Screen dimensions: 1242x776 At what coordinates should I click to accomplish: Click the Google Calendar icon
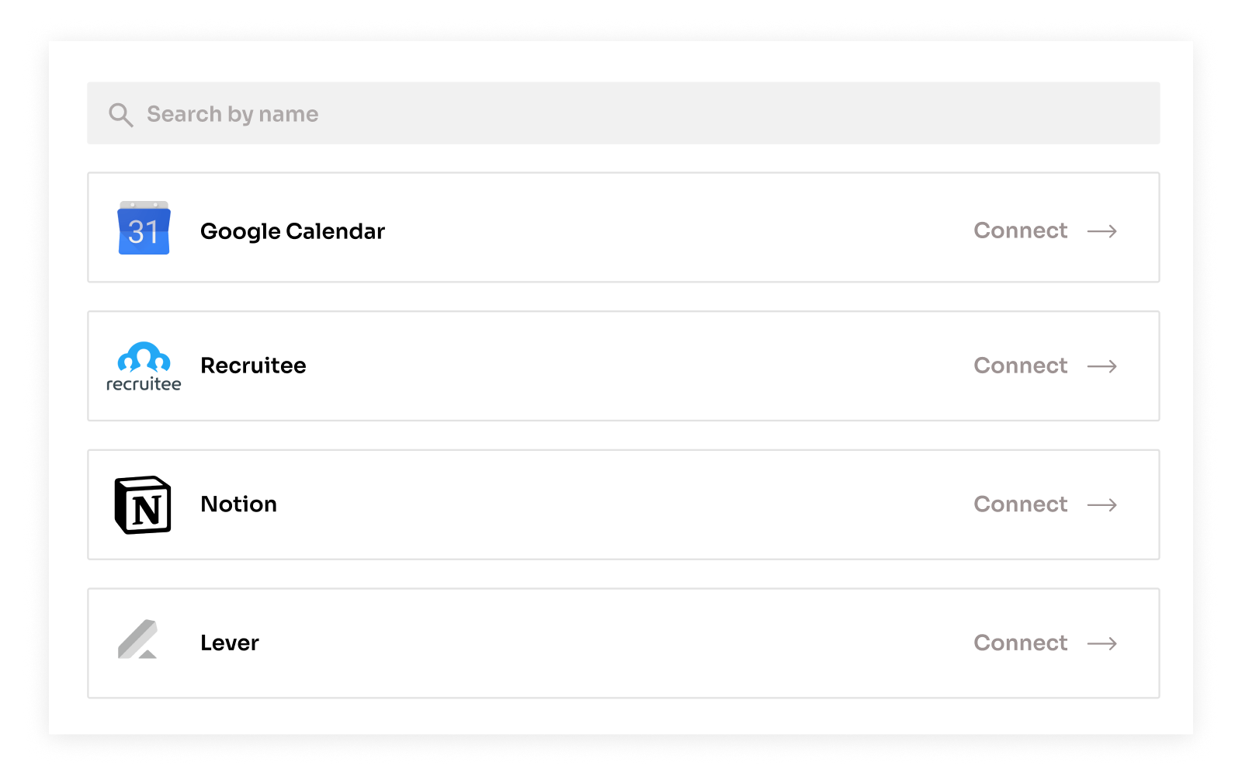pos(144,228)
